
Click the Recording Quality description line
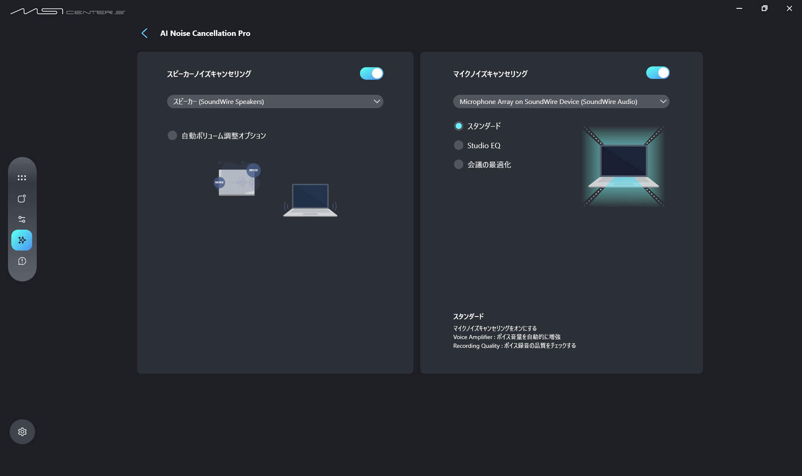[x=515, y=346]
